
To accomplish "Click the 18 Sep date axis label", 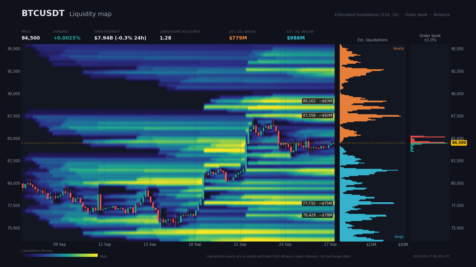I will tap(195, 244).
